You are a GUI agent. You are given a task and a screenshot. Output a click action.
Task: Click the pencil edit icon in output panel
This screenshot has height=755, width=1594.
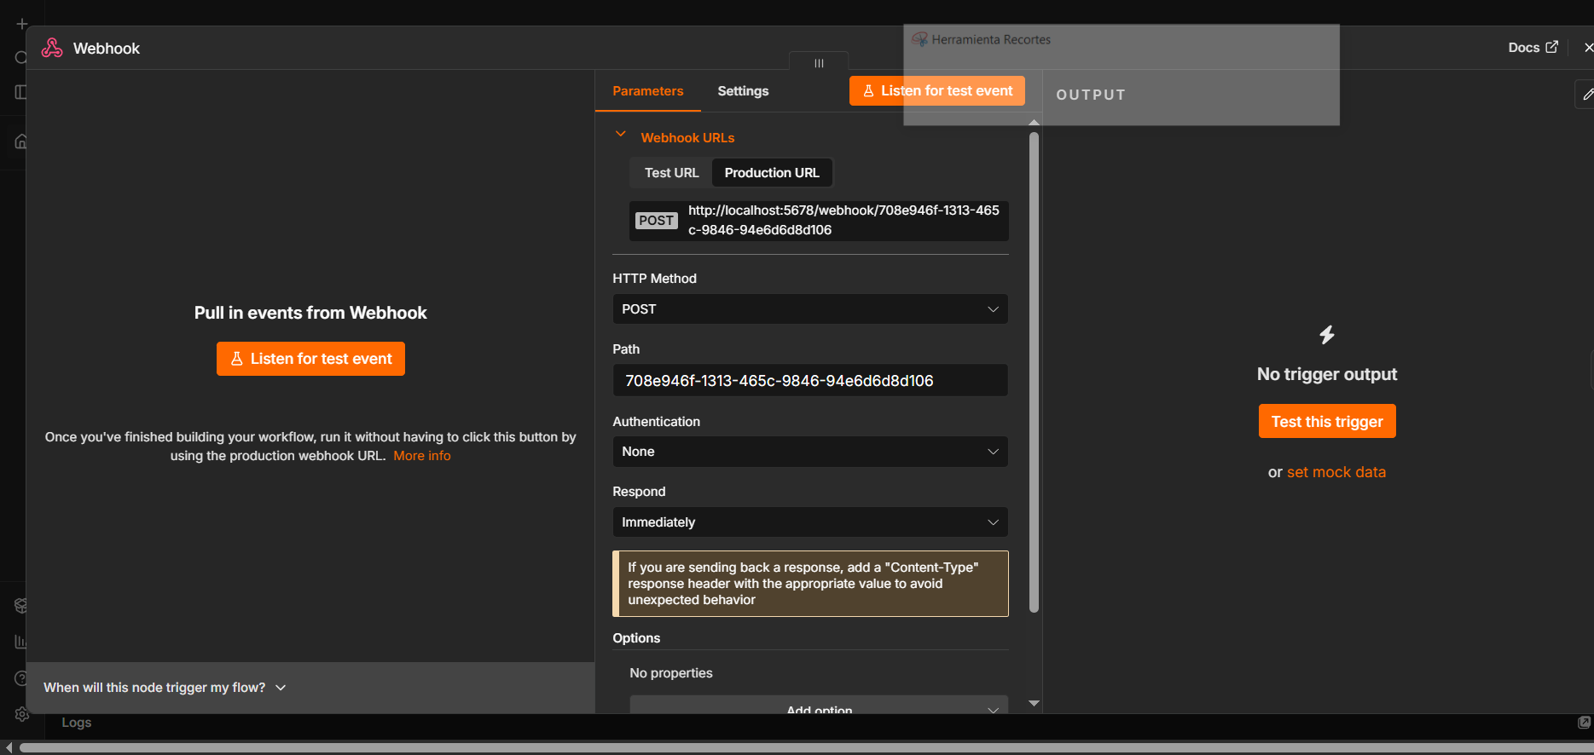(1585, 94)
